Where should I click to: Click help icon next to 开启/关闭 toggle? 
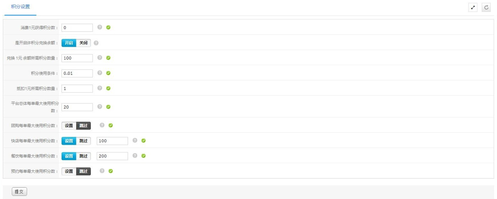[96, 43]
